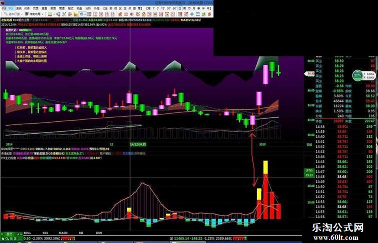The height and width of the screenshot is (243, 378).
Task: Click the hand icon in green widget
Action: click(x=3, y=239)
